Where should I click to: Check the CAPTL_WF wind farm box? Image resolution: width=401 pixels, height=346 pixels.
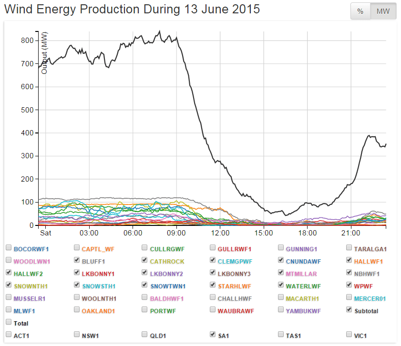pos(77,248)
